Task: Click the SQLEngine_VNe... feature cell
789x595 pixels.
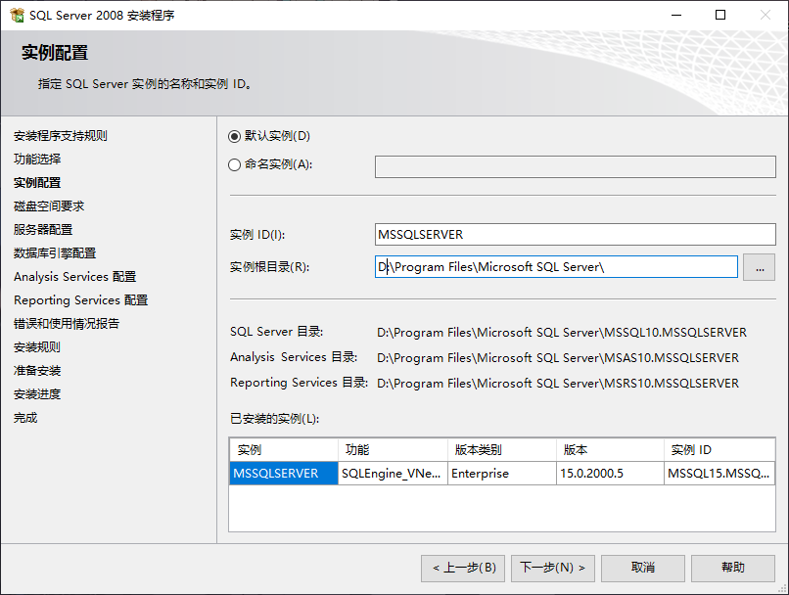Action: (393, 474)
